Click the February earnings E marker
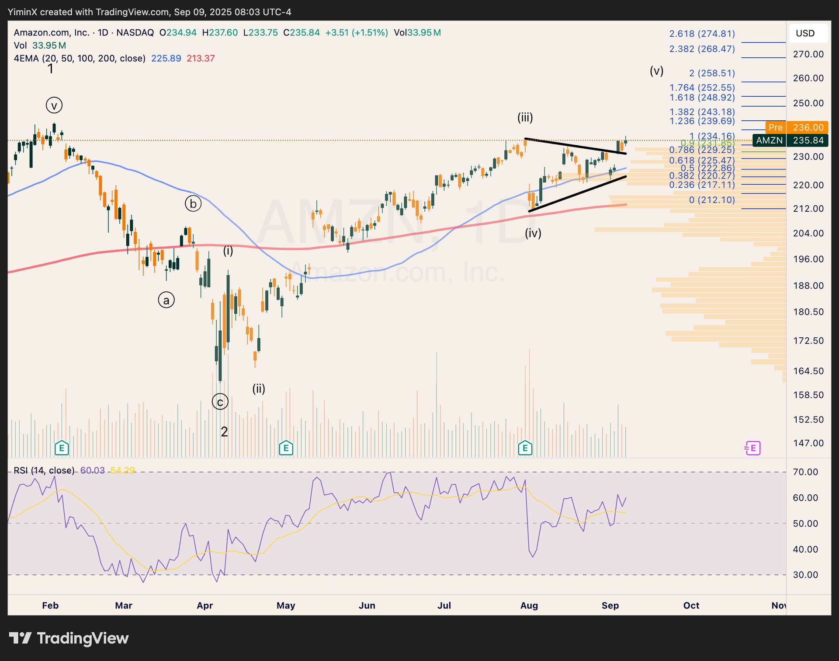 click(62, 448)
